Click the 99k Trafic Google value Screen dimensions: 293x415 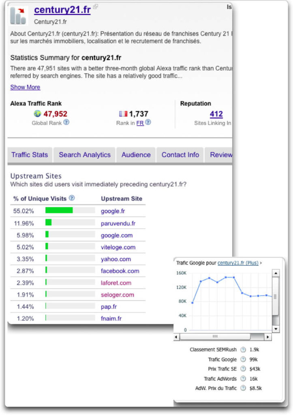[253, 359]
